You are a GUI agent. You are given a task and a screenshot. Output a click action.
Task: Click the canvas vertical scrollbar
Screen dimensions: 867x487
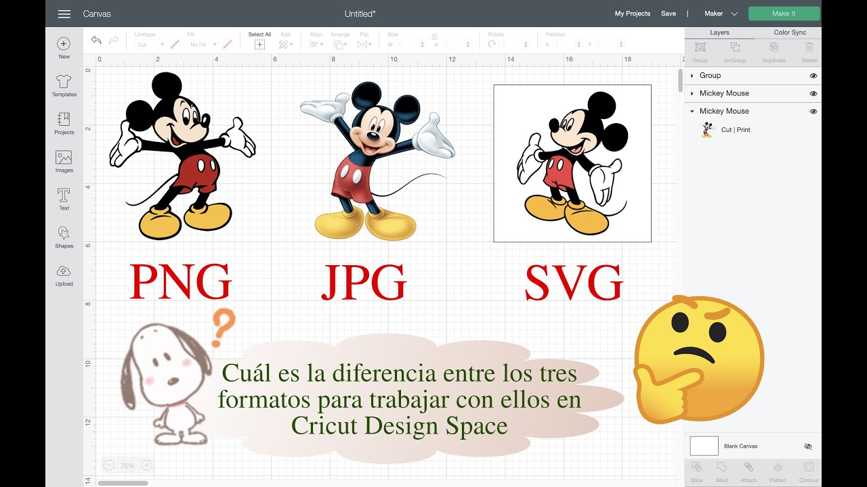[681, 80]
